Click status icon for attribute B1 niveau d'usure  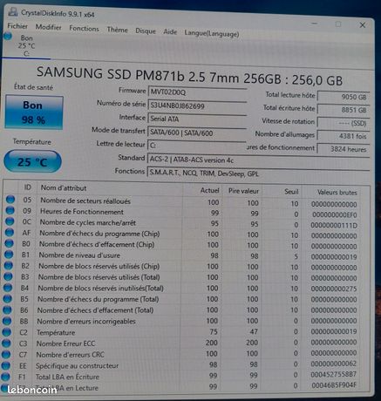point(9,254)
